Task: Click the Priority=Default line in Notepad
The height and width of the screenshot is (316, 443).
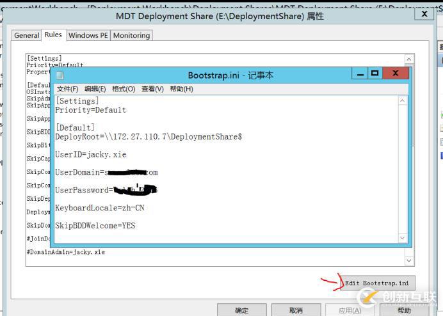Action: pos(91,110)
